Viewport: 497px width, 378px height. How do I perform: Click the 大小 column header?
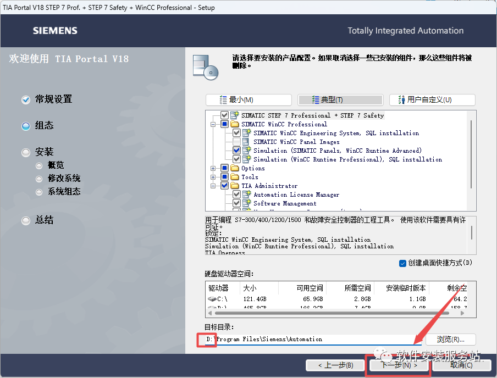(x=259, y=288)
